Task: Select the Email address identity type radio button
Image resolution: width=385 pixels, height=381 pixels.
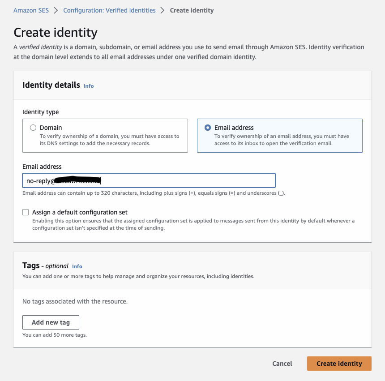Action: click(207, 128)
